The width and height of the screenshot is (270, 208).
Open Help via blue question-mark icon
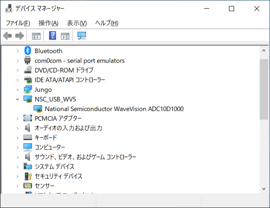pos(53,36)
